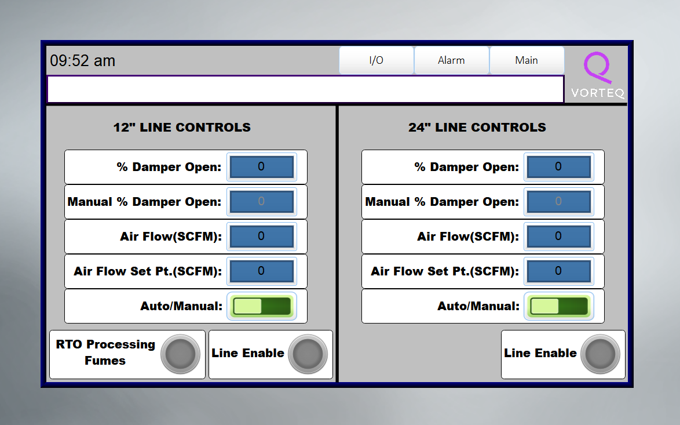
Task: Select the 12" line Air Flow Set Pt. field
Action: click(x=261, y=271)
